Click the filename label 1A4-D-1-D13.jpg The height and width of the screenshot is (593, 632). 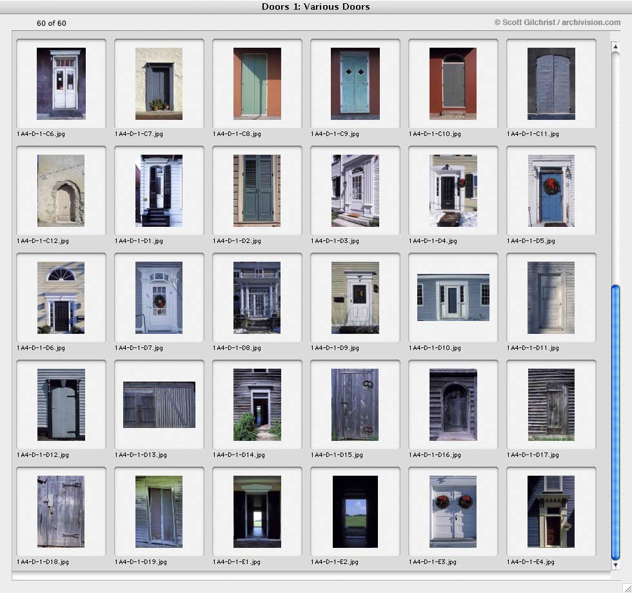(141, 455)
